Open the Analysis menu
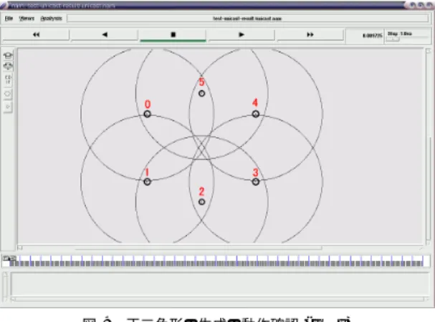 pyautogui.click(x=52, y=19)
